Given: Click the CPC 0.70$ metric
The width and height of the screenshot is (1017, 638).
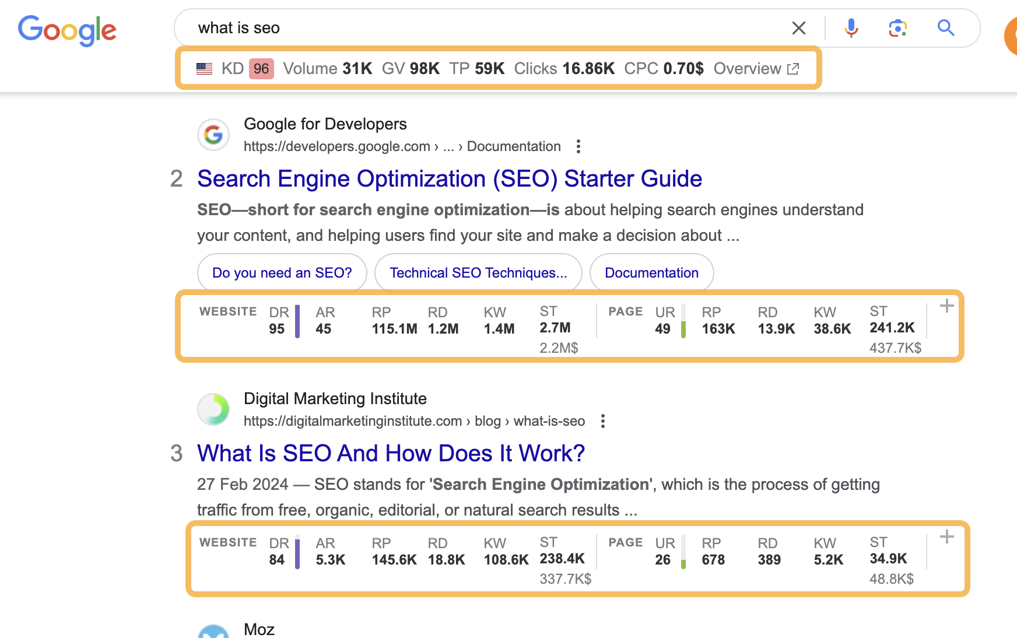Looking at the screenshot, I should (x=664, y=69).
